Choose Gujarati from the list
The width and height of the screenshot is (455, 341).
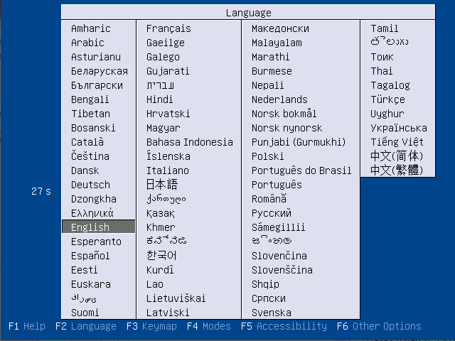coord(168,71)
